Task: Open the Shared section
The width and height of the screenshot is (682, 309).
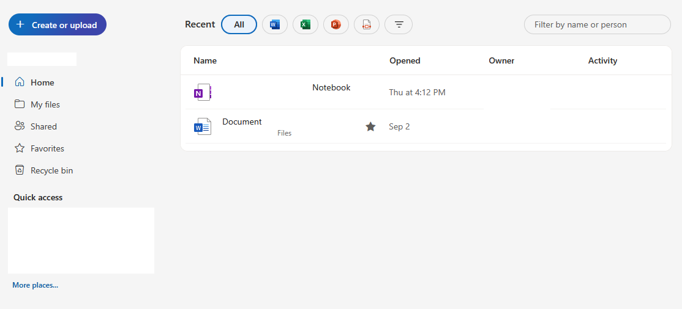Action: click(x=43, y=126)
